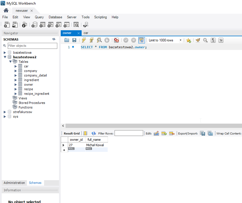Expand the sys schema

click(x=5, y=116)
